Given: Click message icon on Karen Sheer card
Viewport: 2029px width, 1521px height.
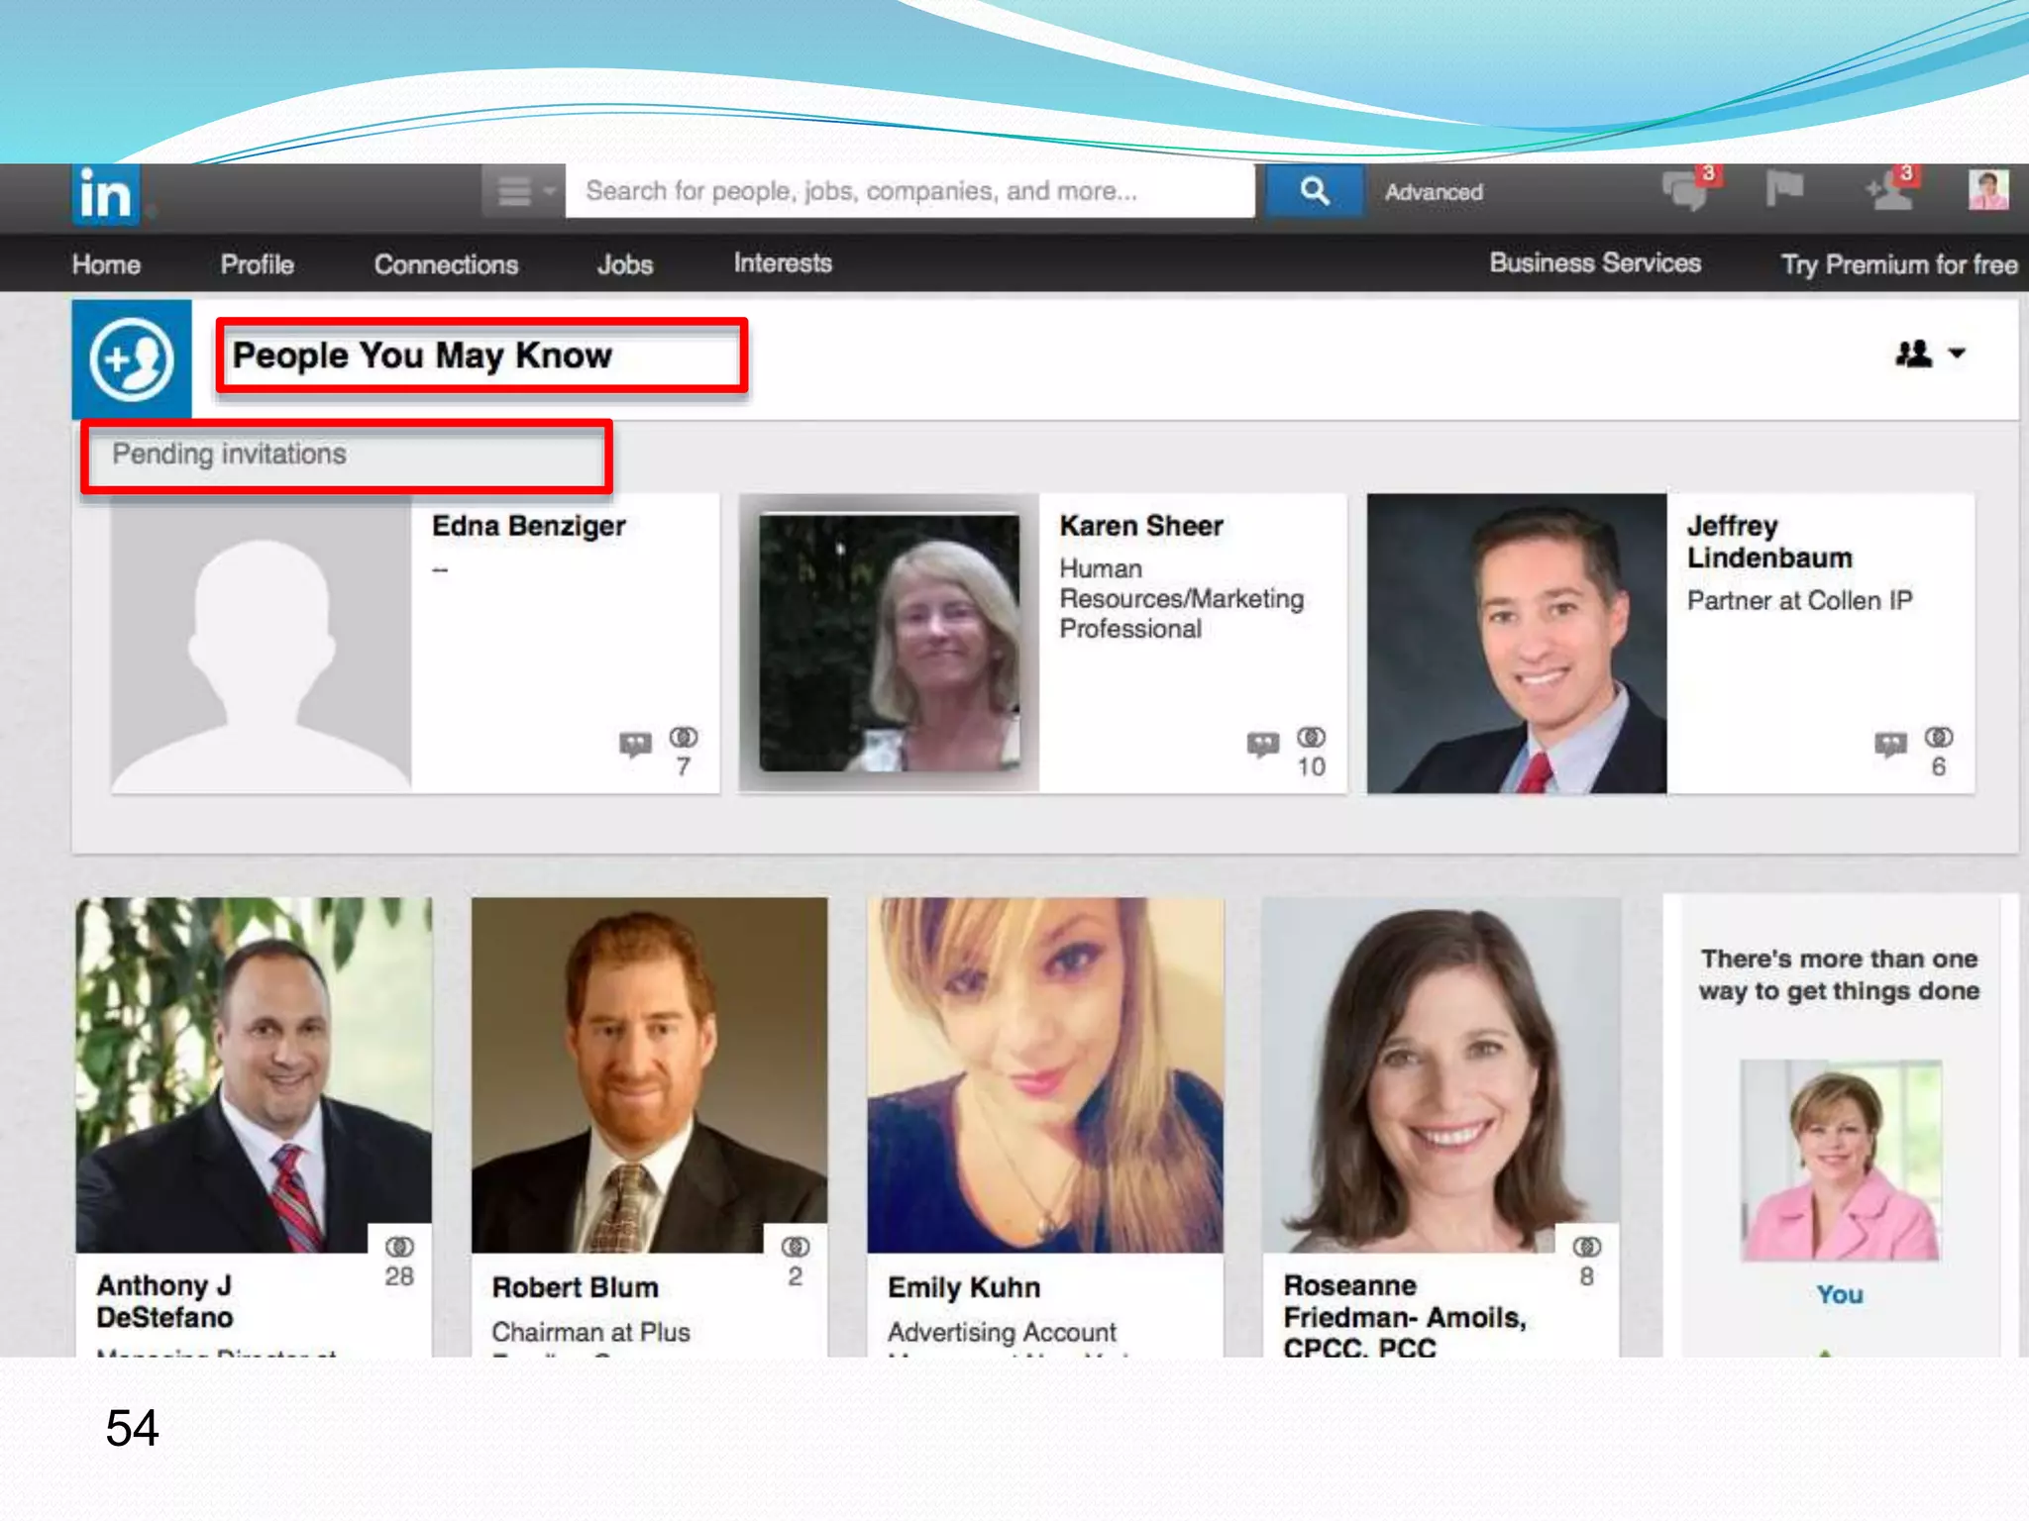Looking at the screenshot, I should [x=1262, y=743].
